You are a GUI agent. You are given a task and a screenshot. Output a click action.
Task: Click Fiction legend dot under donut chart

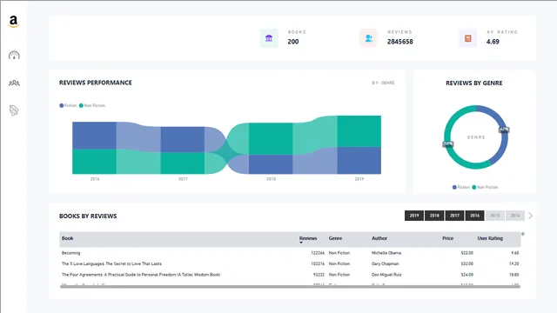tap(454, 187)
